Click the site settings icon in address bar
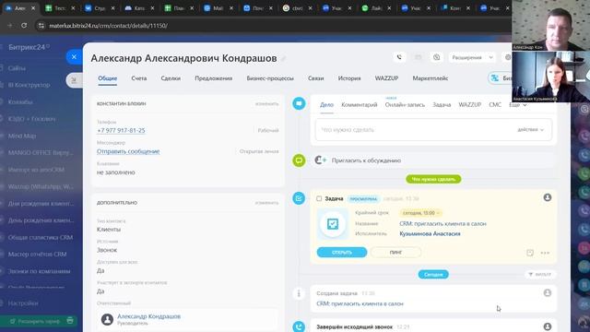This screenshot has height=332, width=590. [x=41, y=26]
